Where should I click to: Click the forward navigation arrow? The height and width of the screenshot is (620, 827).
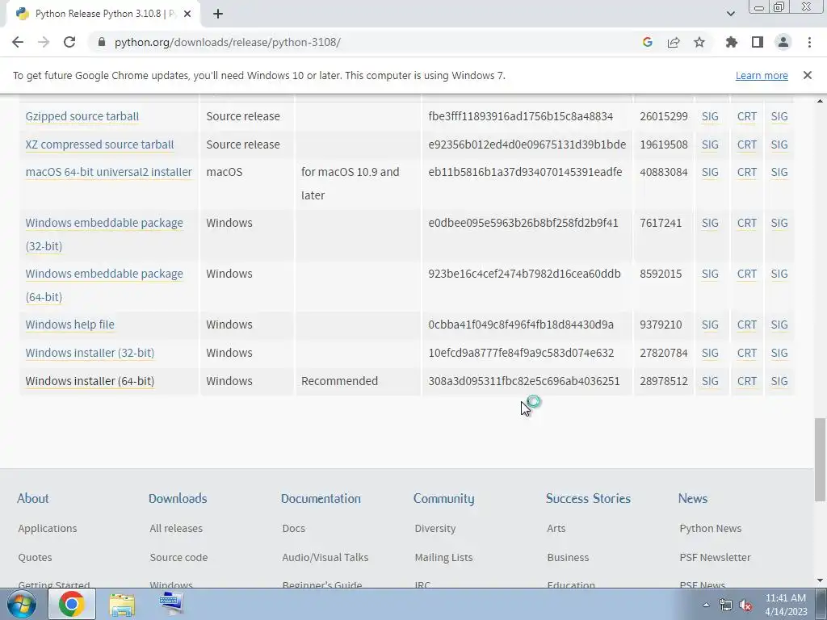click(x=44, y=42)
